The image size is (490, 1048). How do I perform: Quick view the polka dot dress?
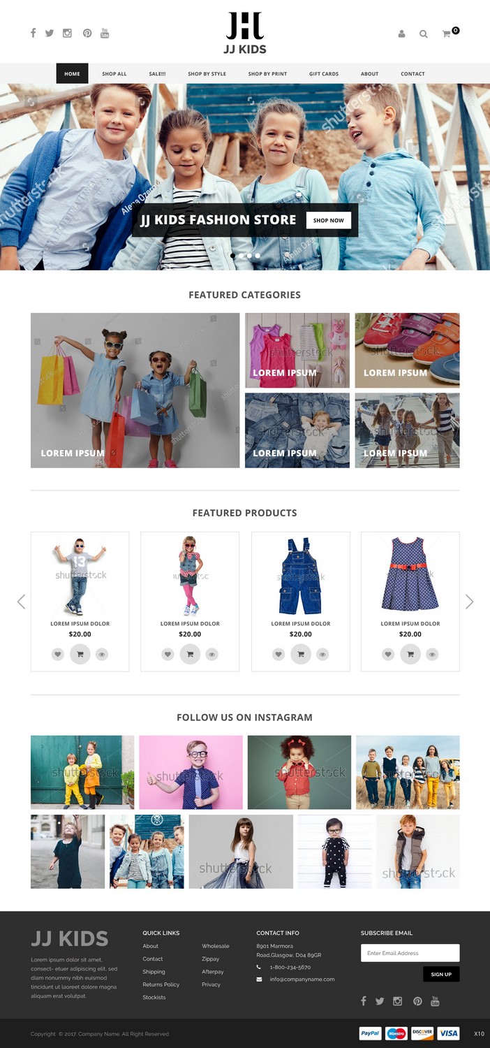tap(432, 655)
